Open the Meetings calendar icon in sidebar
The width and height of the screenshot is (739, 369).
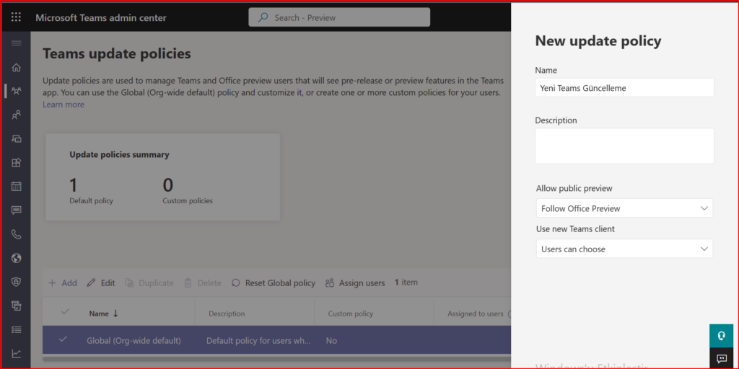click(16, 187)
